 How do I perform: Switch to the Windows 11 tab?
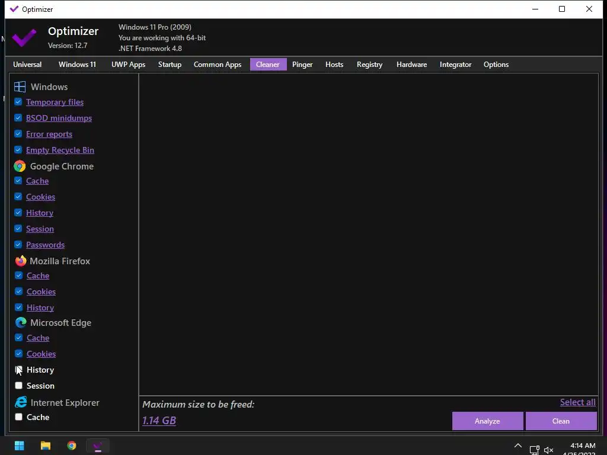tap(77, 65)
